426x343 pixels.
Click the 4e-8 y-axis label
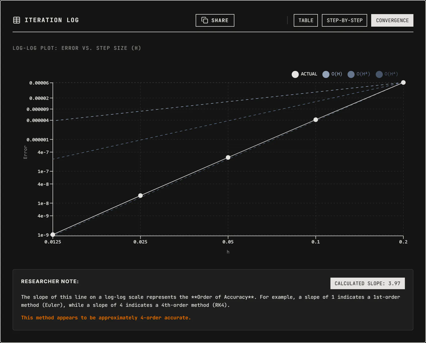[43, 184]
